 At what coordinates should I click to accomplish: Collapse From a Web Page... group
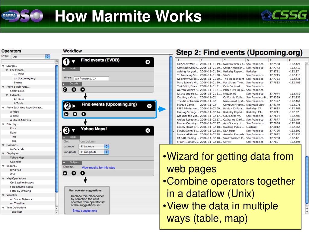(3, 87)
